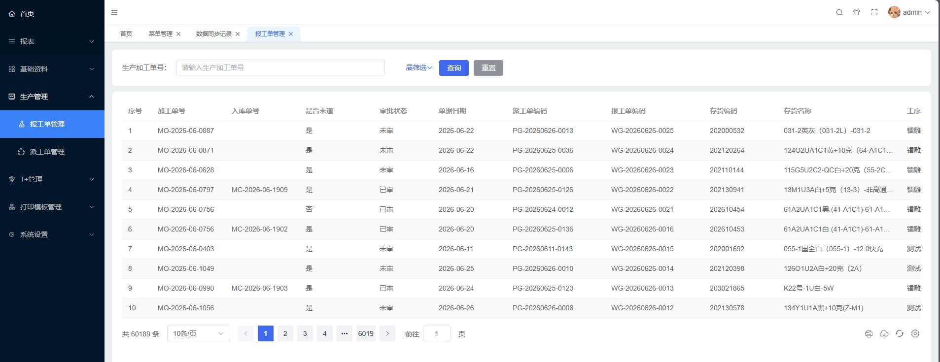The width and height of the screenshot is (940, 362).
Task: Click the theme shirt icon
Action: (857, 12)
